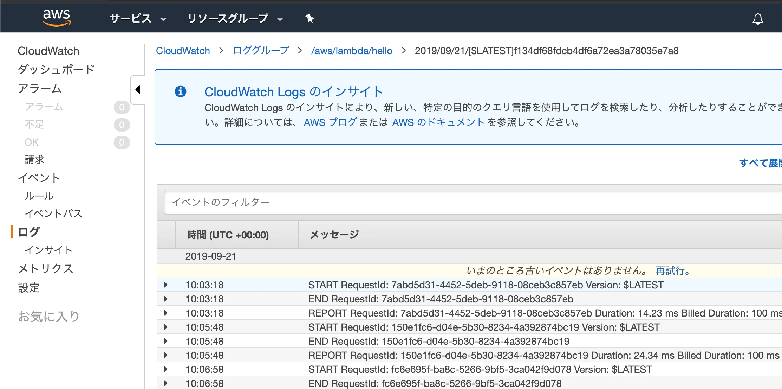782x389 pixels.
Task: Open イベントバス in the sidebar
Action: pyautogui.click(x=53, y=213)
